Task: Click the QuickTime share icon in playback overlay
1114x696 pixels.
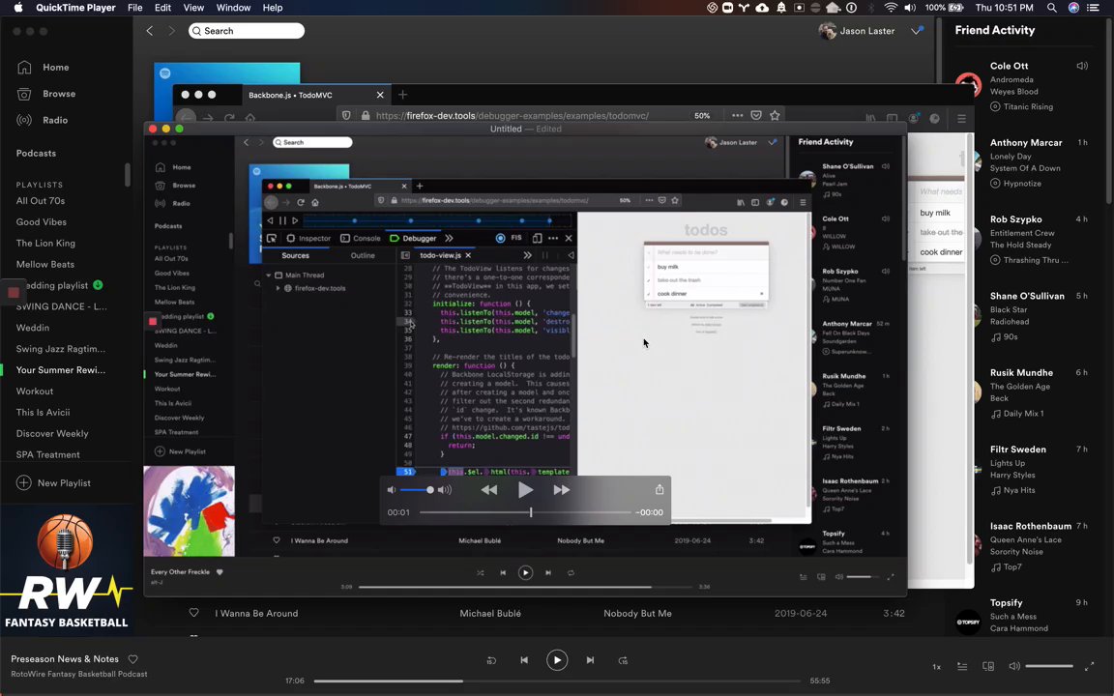Action: (x=660, y=489)
